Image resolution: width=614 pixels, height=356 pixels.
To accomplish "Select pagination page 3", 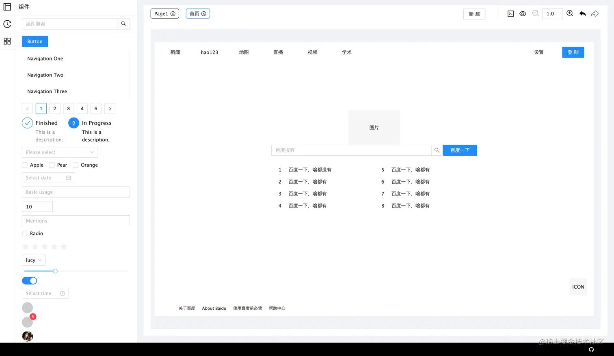I will pyautogui.click(x=68, y=109).
